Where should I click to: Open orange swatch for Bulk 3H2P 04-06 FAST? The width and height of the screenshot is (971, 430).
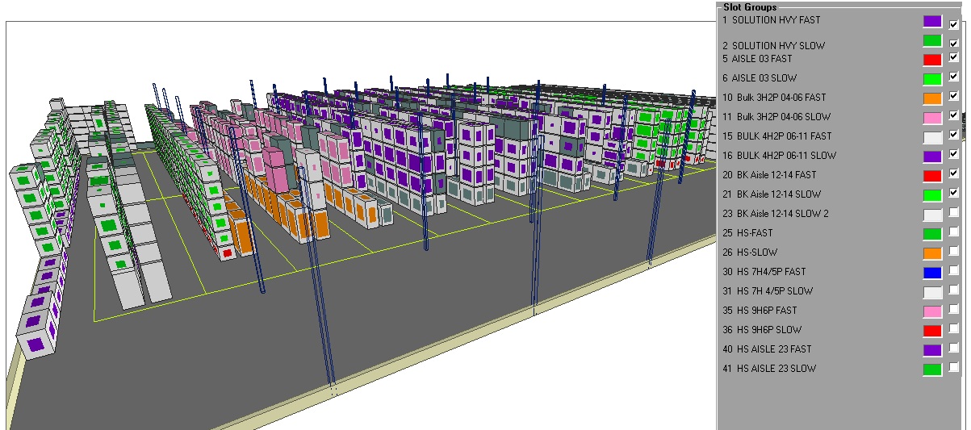932,98
